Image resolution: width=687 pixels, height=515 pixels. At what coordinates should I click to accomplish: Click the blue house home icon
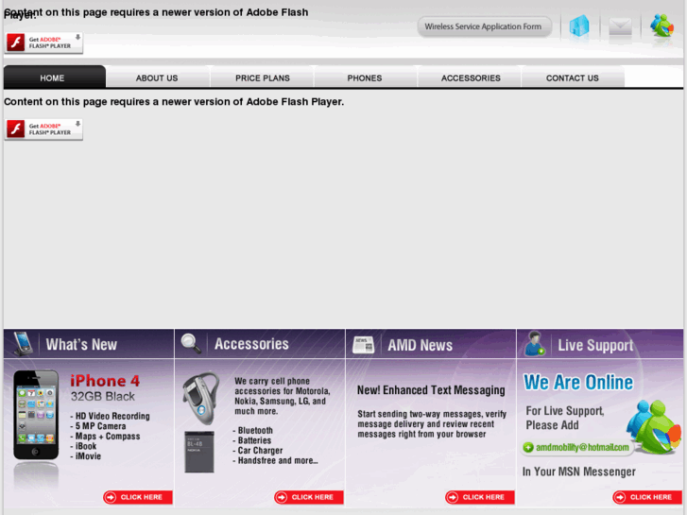(x=579, y=26)
